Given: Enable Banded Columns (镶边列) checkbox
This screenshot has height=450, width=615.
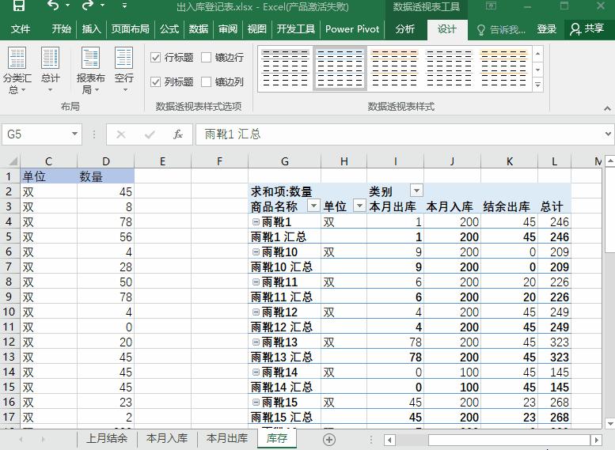Looking at the screenshot, I should click(207, 82).
